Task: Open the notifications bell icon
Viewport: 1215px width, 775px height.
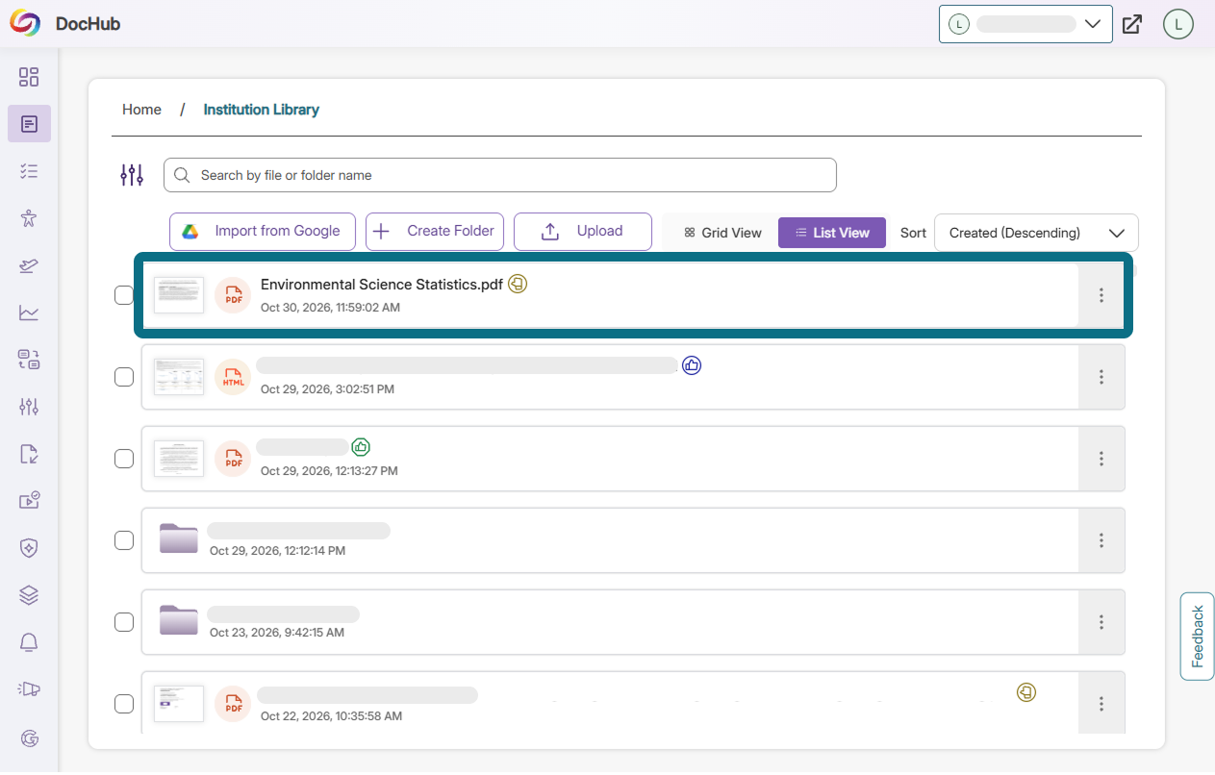Action: pos(29,642)
